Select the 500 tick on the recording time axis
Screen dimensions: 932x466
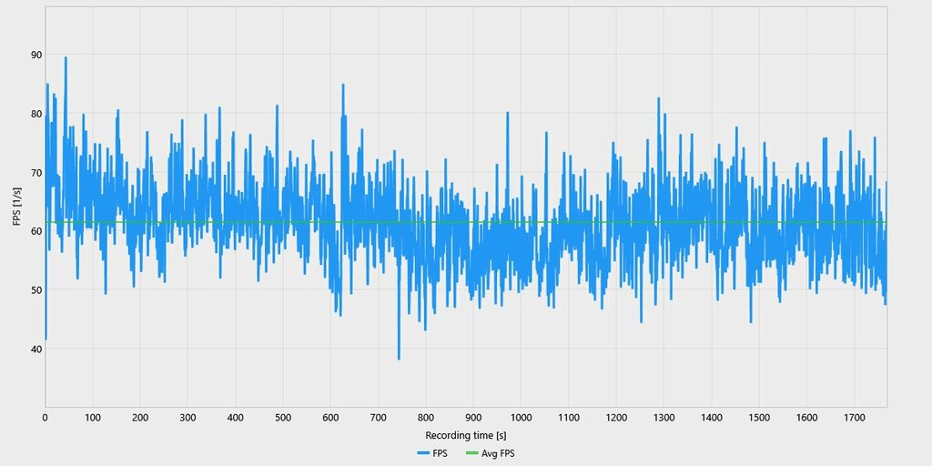[x=283, y=418]
